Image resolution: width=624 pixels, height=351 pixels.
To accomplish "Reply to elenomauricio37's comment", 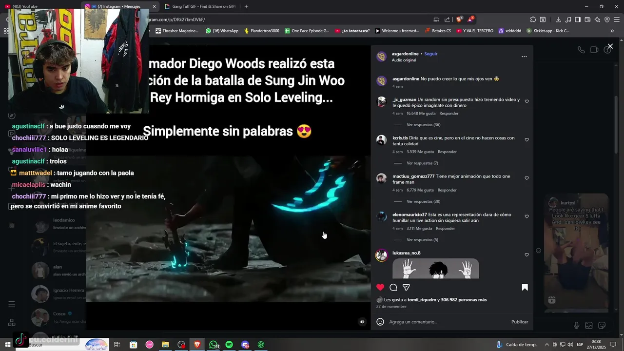I will pos(445,228).
